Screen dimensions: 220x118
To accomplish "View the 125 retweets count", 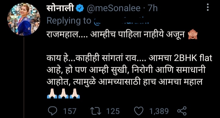I will pos(113,111).
